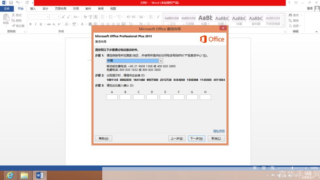The width and height of the screenshot is (320, 180).
Task: Click the Word Help question mark icon
Action: [289, 3]
